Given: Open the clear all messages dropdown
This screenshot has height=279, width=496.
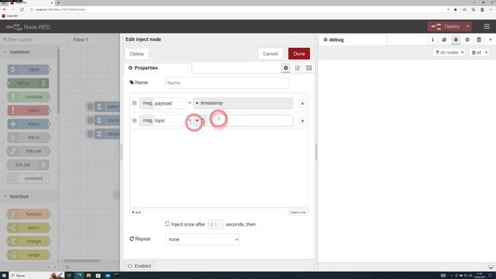Looking at the screenshot, I should [x=479, y=53].
